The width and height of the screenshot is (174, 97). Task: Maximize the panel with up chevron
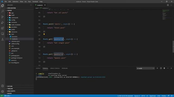click(168, 68)
